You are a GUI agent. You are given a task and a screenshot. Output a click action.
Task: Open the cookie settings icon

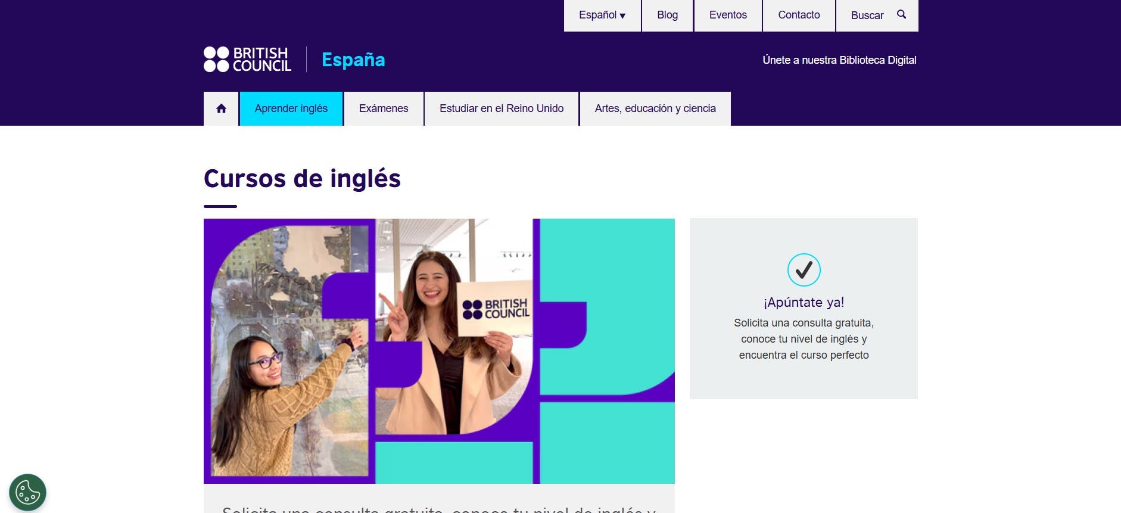tap(27, 493)
